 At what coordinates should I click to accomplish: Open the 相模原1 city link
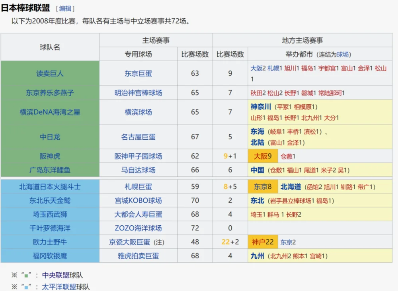click(304, 107)
